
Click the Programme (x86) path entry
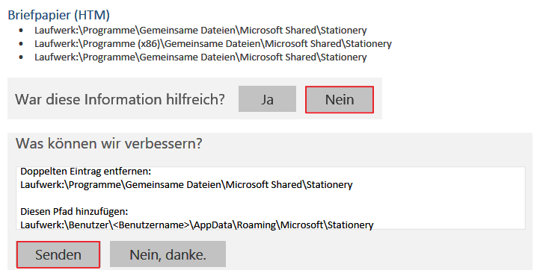coord(213,44)
